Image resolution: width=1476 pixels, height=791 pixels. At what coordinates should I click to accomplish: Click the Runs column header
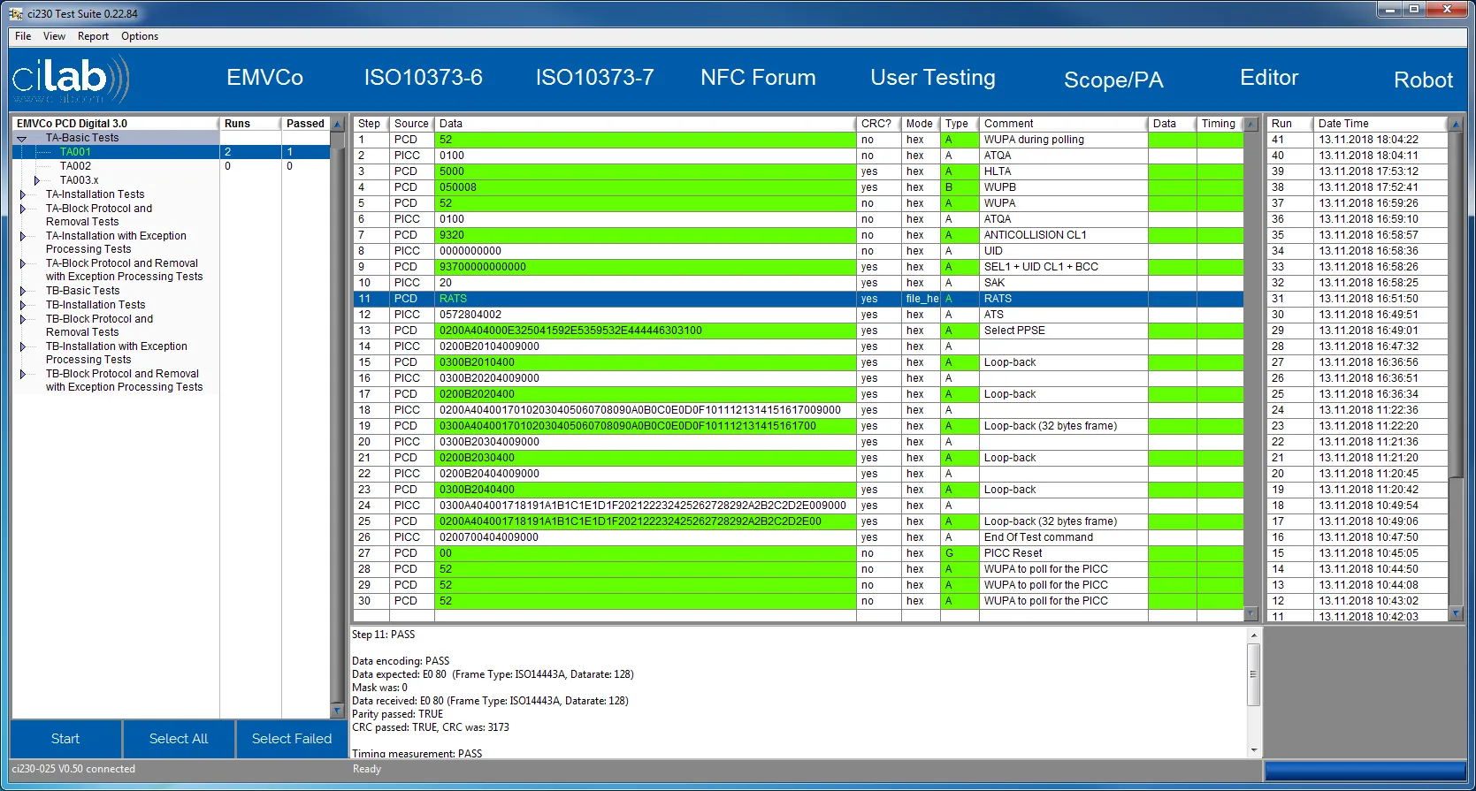[250, 124]
